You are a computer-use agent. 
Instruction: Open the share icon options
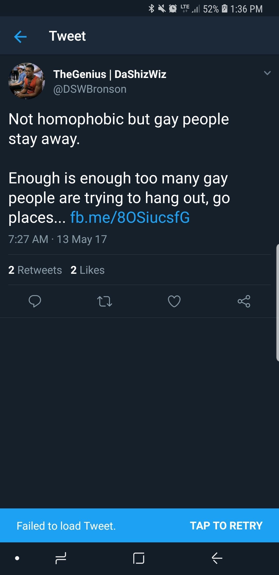[x=244, y=301]
